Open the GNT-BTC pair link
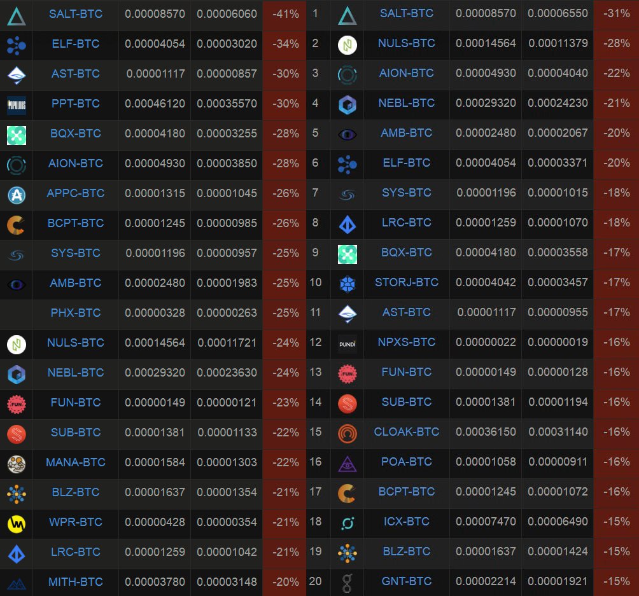 tap(407, 581)
